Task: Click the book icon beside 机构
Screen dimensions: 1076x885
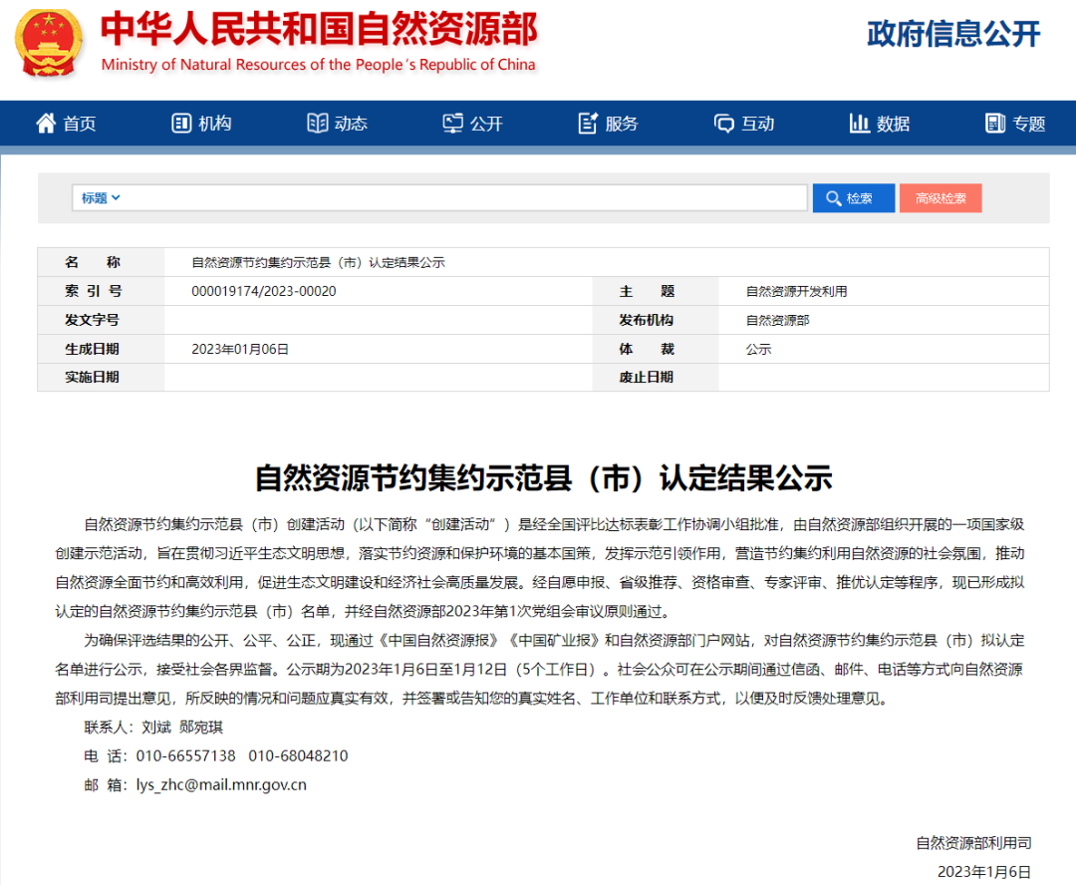Action: tap(180, 123)
